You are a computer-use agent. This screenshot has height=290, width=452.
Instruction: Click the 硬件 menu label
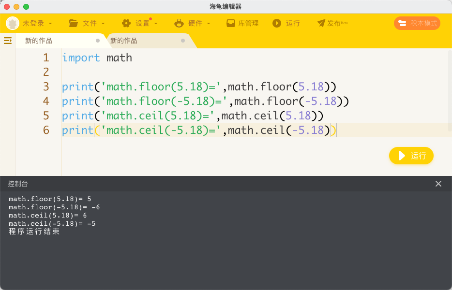coord(195,23)
